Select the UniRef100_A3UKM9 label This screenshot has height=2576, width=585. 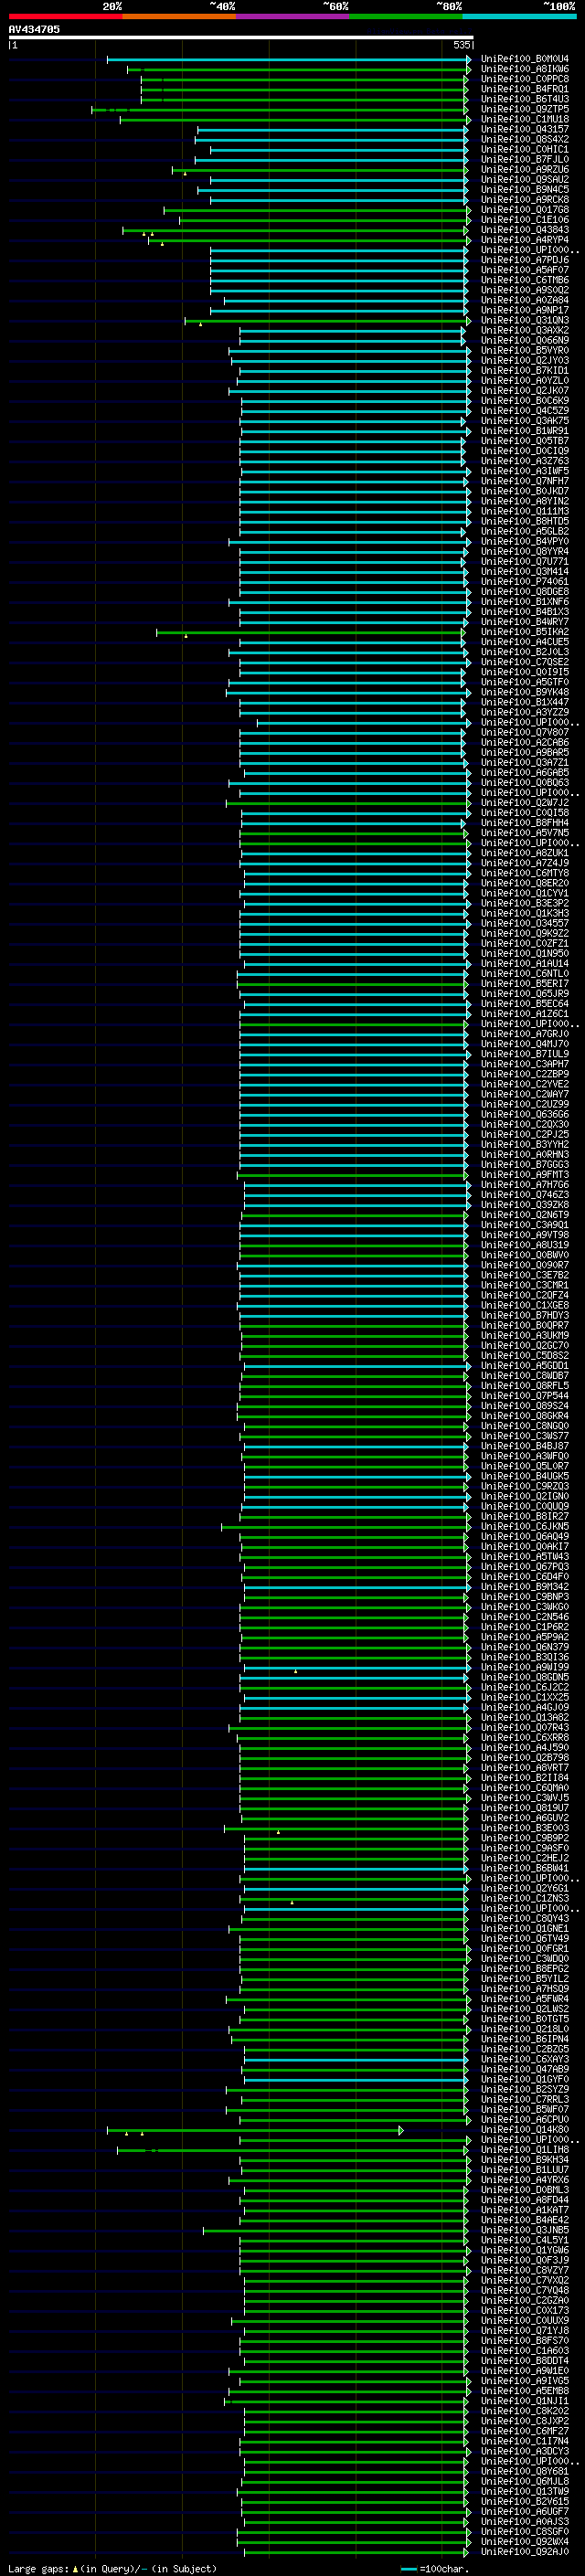point(524,1335)
